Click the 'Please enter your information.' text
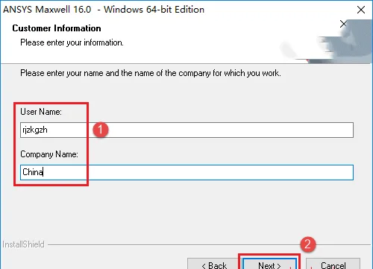 [72, 42]
